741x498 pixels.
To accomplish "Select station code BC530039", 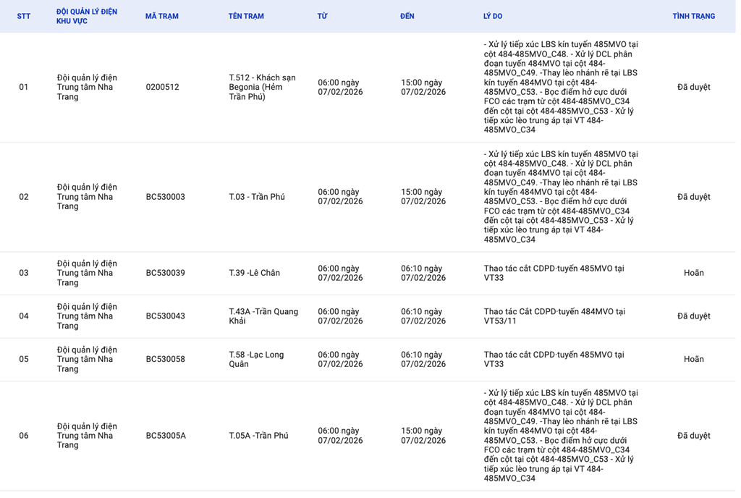I will (x=165, y=273).
